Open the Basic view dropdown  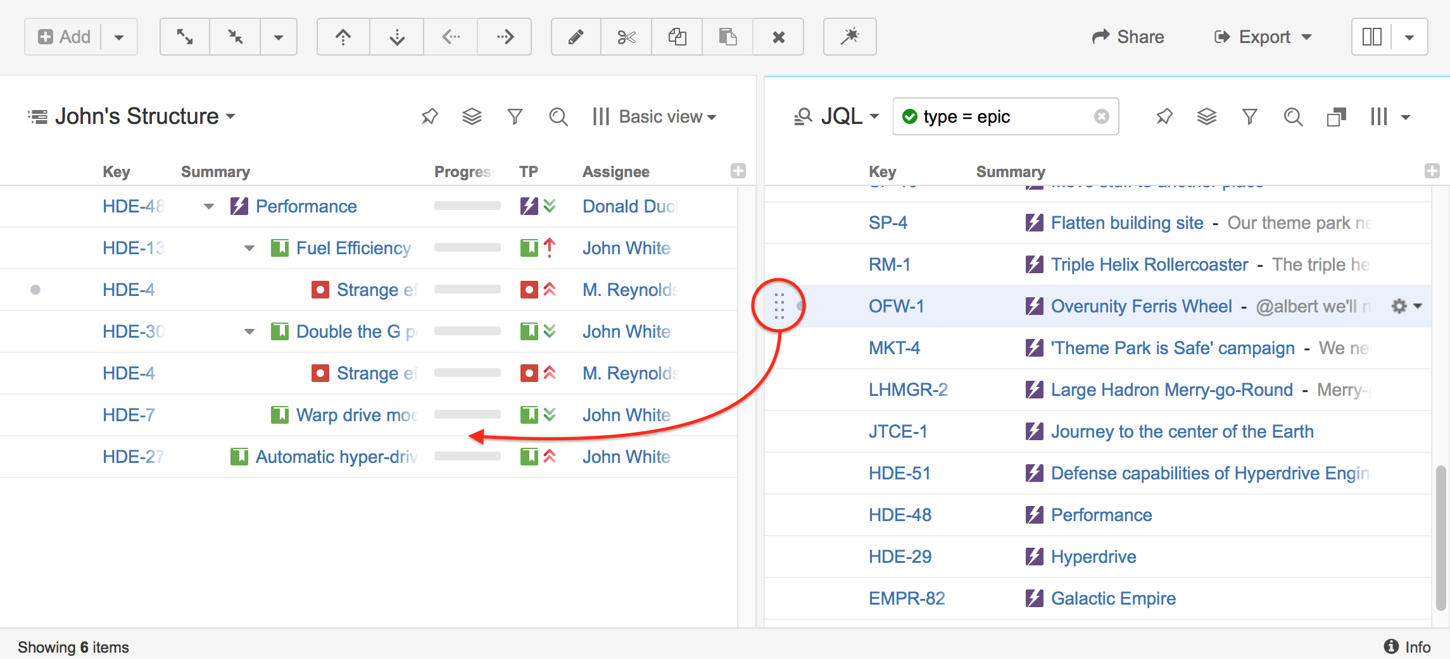655,116
